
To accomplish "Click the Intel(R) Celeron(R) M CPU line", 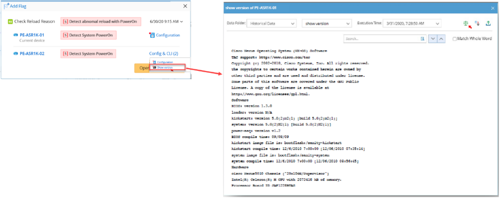I will pyautogui.click(x=286, y=180).
